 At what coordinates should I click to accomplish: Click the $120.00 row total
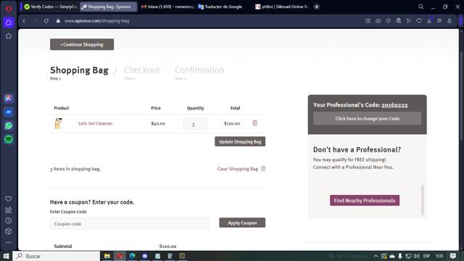232,123
